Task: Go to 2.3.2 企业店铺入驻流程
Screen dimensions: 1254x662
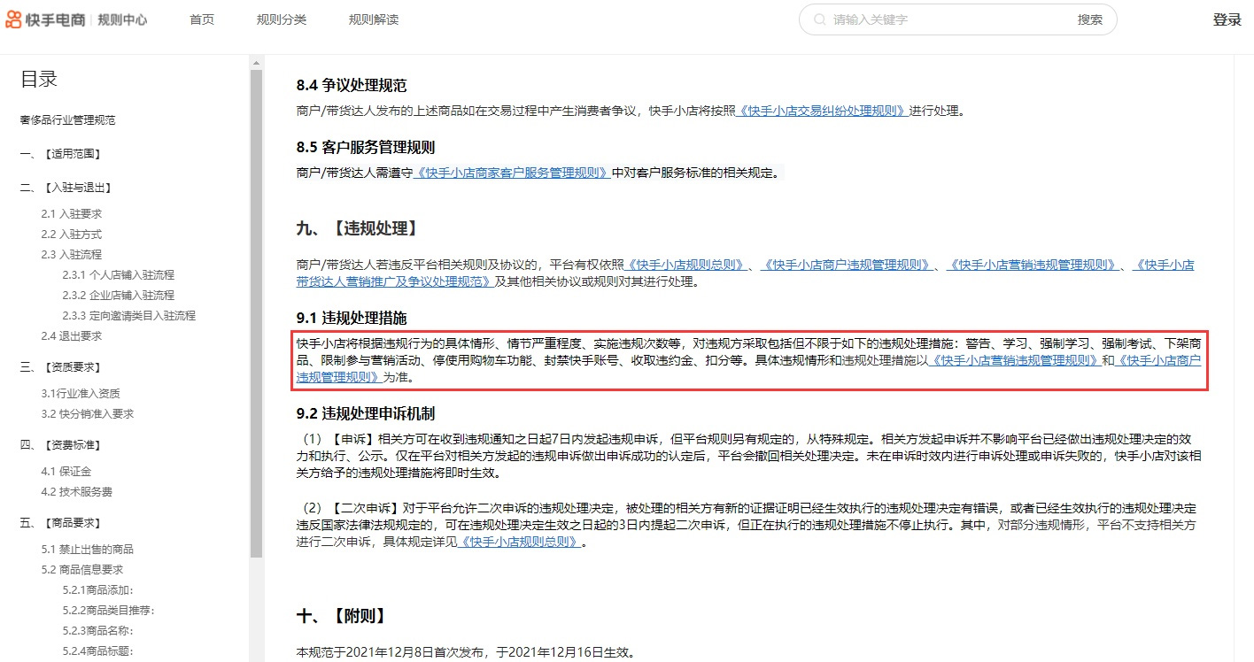Action: 119,296
